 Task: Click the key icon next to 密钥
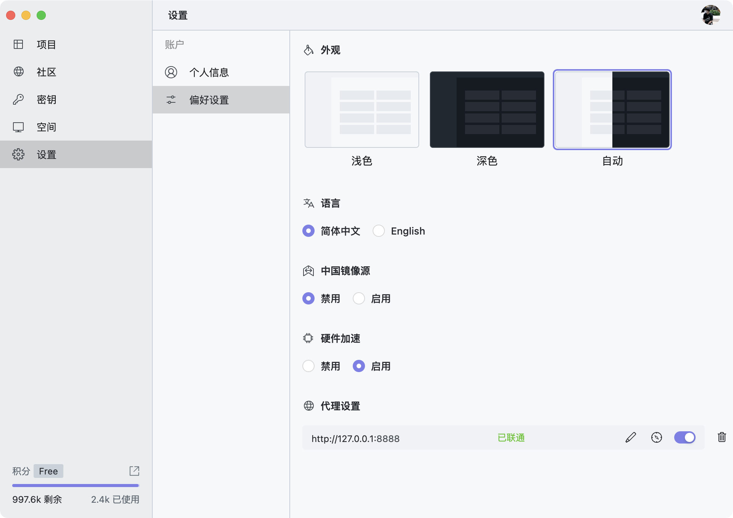click(x=18, y=99)
